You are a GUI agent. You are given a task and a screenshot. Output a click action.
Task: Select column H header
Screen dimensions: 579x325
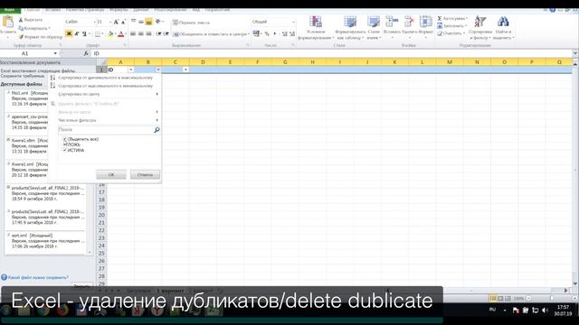tap(312, 62)
